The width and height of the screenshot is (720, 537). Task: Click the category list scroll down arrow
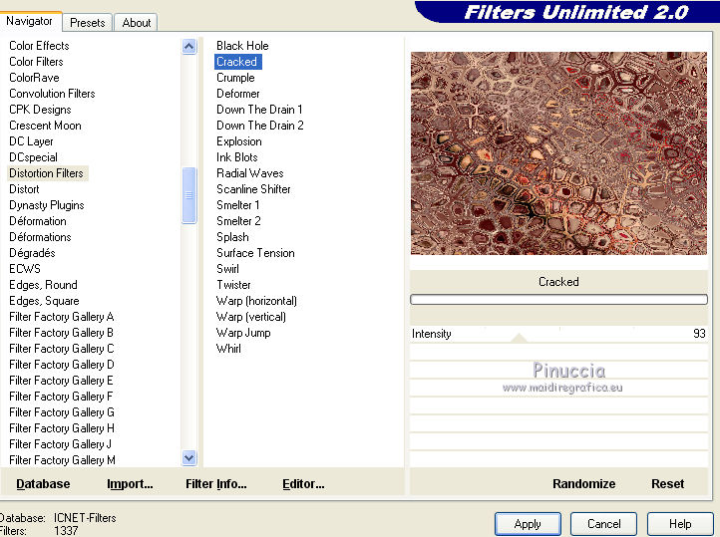pyautogui.click(x=189, y=457)
